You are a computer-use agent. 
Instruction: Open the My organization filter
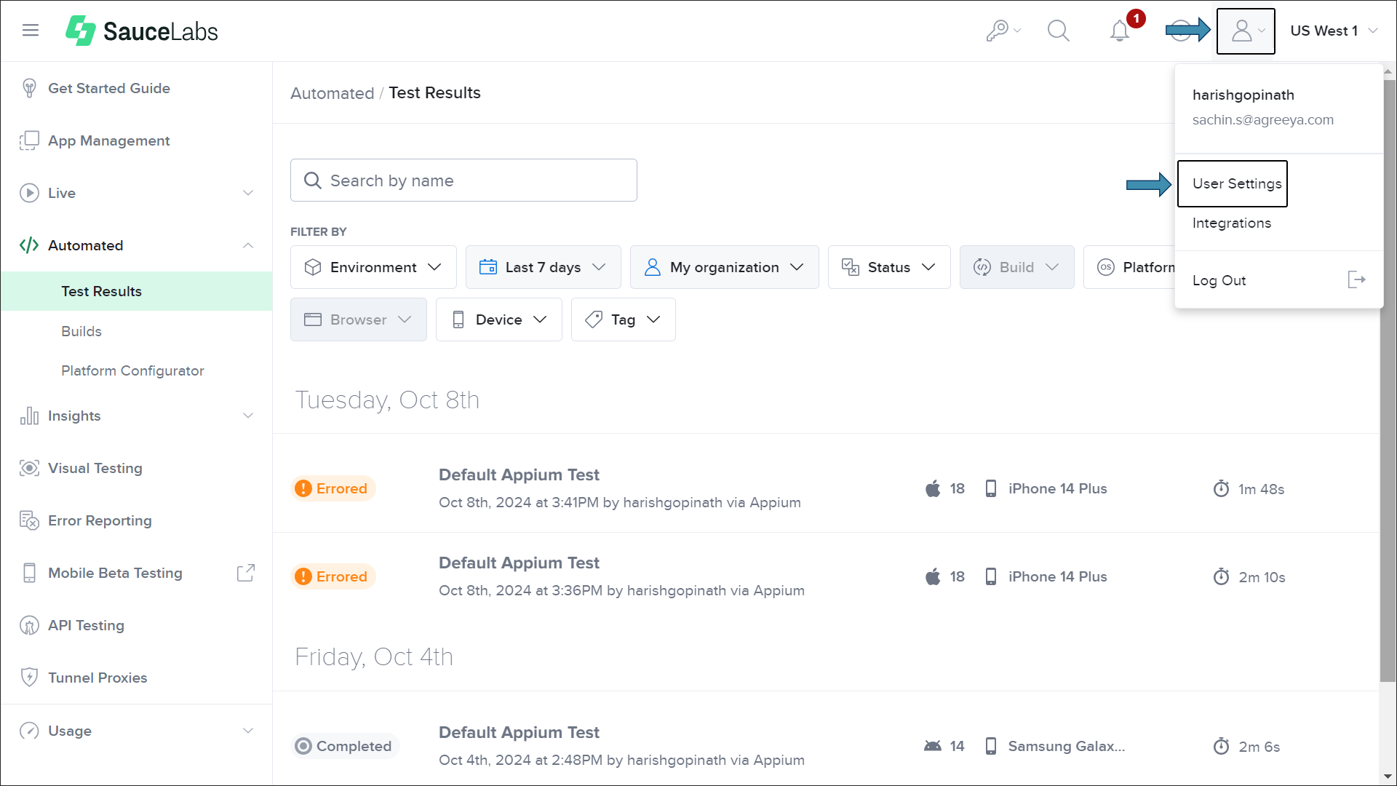click(724, 267)
